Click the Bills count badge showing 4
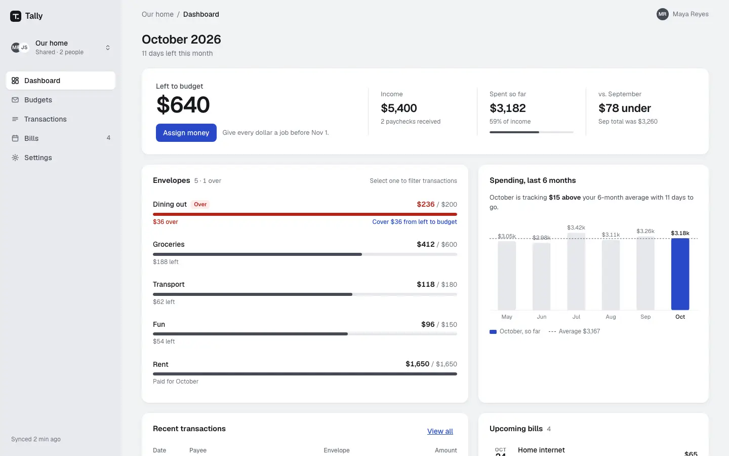The height and width of the screenshot is (456, 729). tap(108, 138)
